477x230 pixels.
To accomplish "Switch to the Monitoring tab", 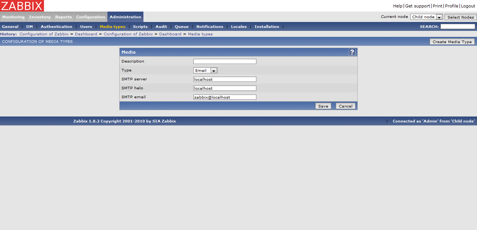I will tap(13, 17).
